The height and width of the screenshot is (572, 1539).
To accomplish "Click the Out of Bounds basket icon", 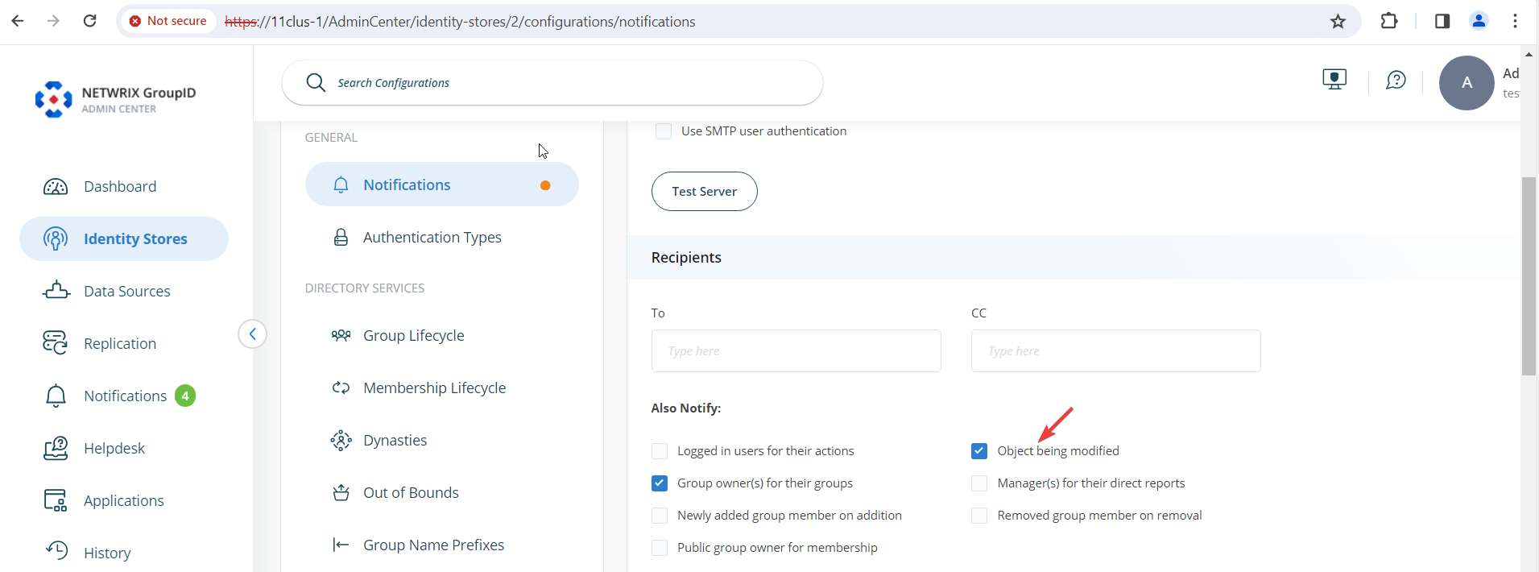I will click(x=341, y=492).
